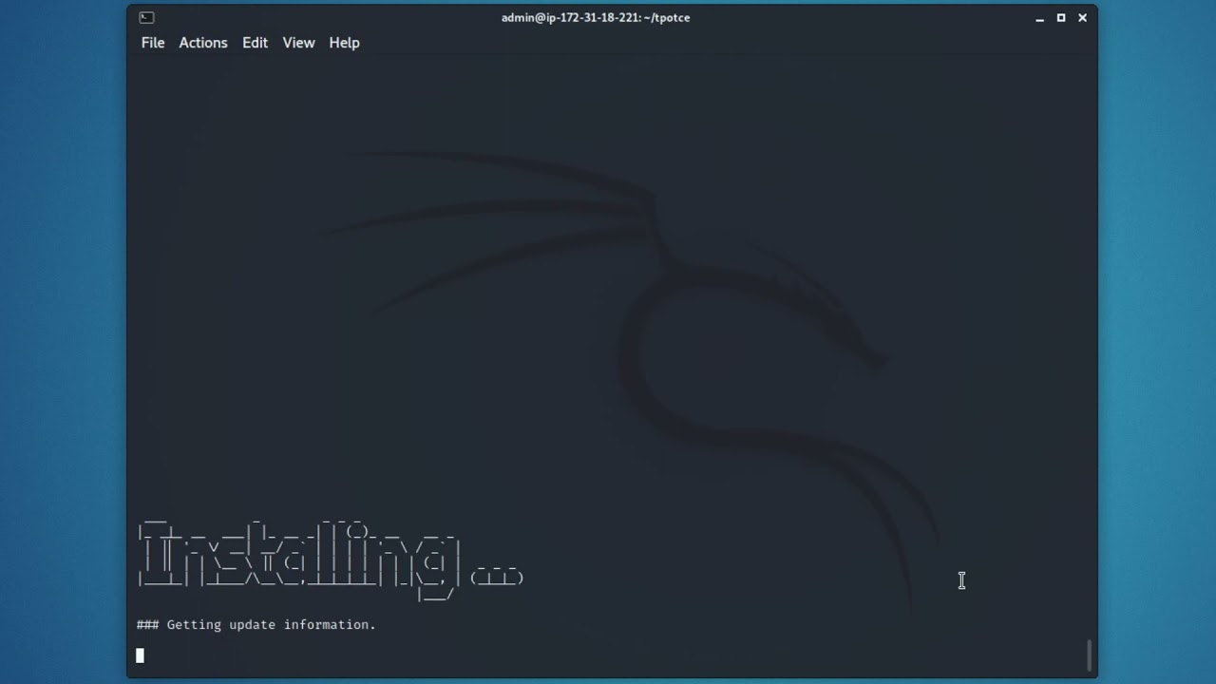The width and height of the screenshot is (1216, 684).
Task: Click the terminal icon in title bar
Action: 146,17
